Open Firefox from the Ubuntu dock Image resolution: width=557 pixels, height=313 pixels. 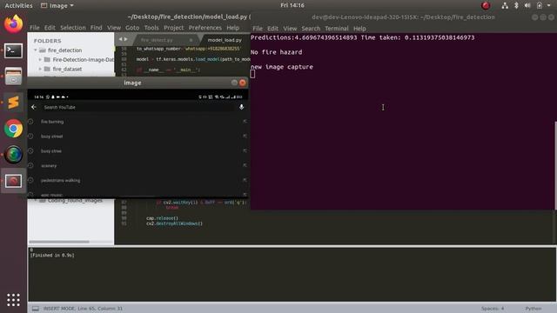coord(14,23)
